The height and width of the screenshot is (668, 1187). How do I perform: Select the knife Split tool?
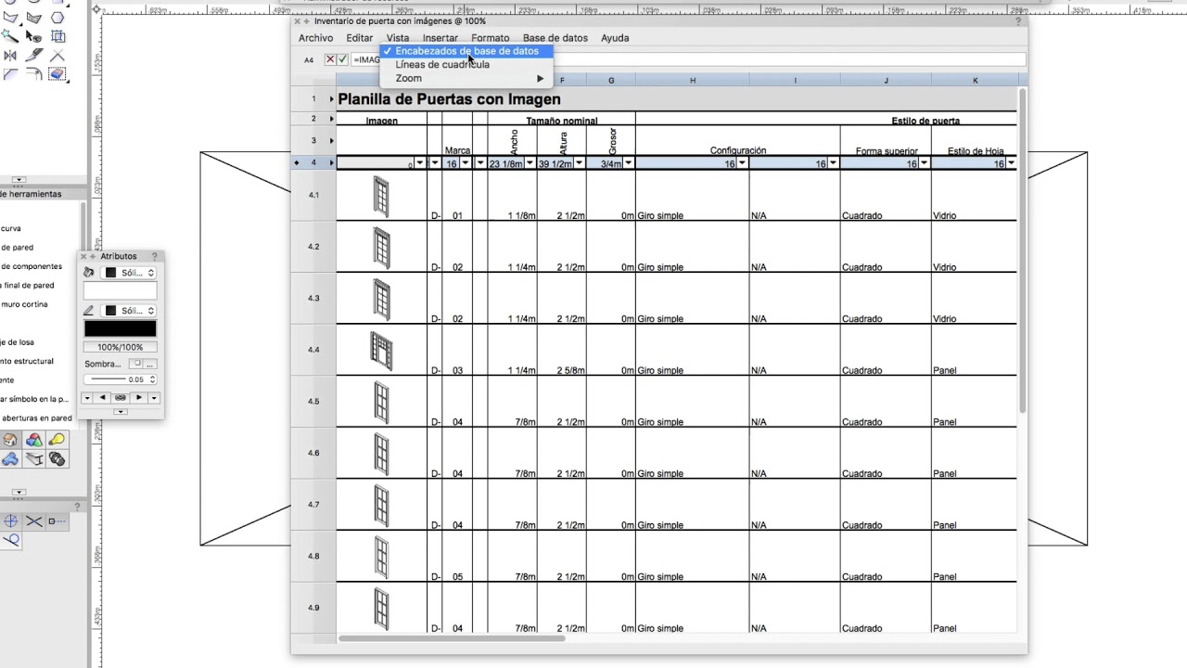(x=34, y=55)
